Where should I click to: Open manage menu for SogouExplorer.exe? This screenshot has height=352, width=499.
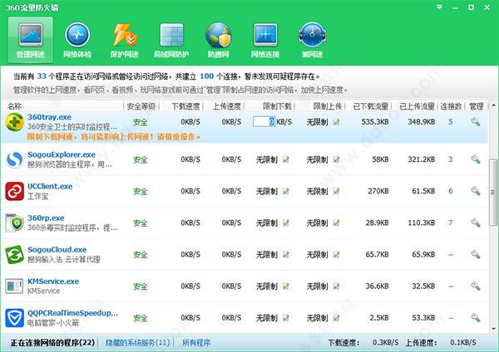tap(476, 159)
